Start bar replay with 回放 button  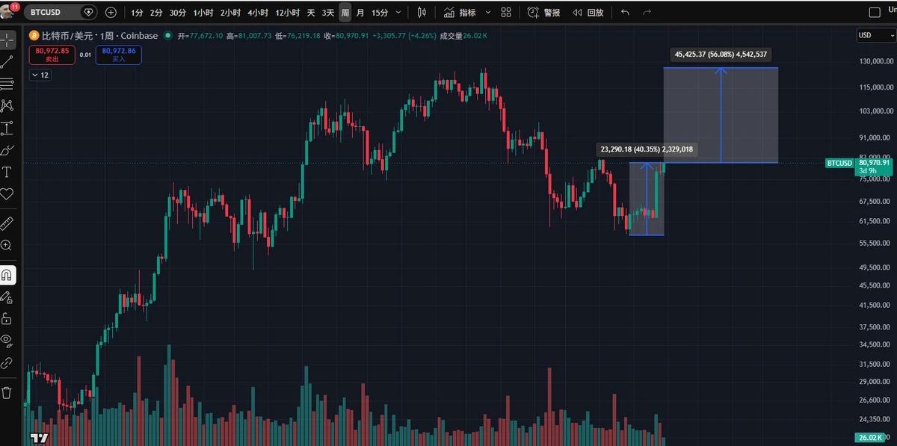pyautogui.click(x=588, y=13)
